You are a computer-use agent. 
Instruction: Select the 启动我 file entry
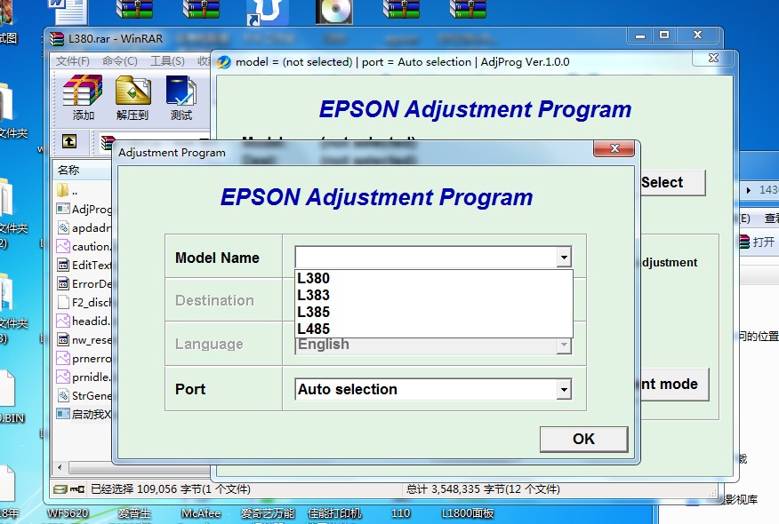84,415
